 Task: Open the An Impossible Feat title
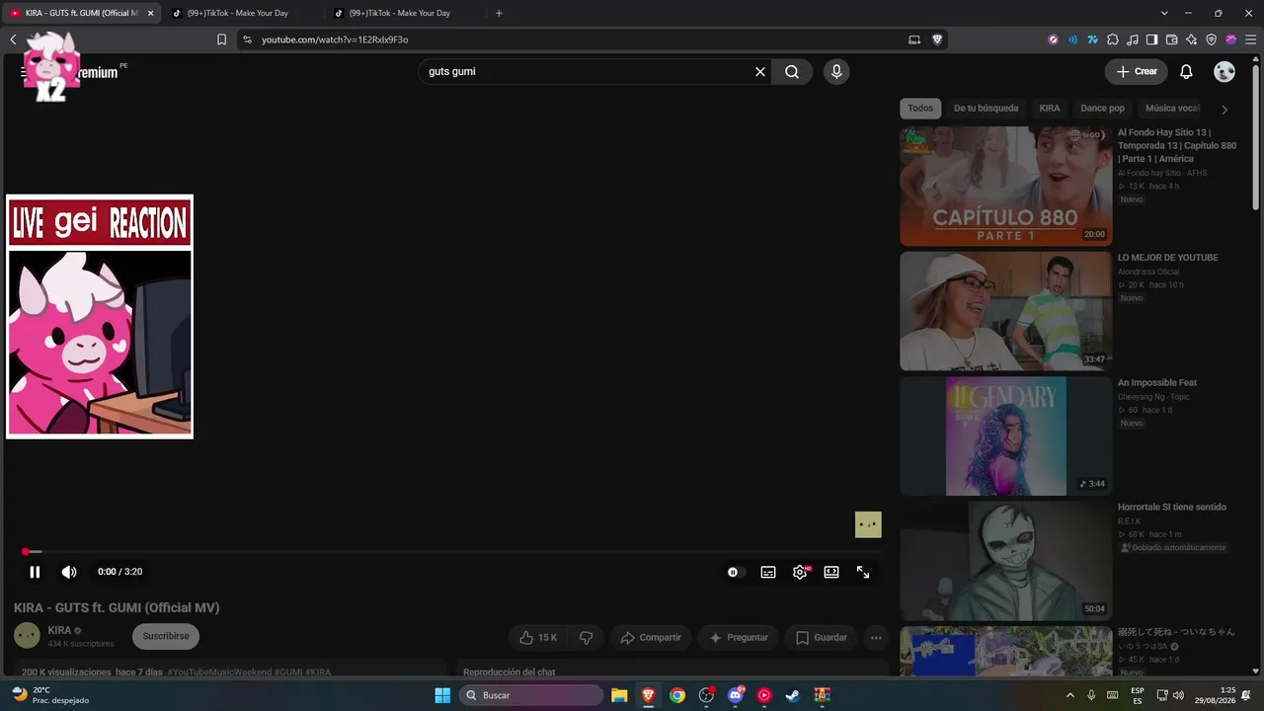(x=1157, y=382)
